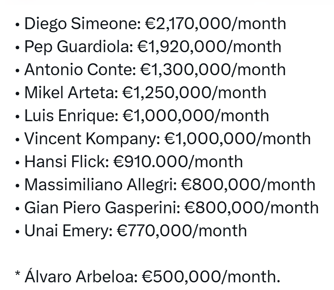Click the name Álvaro Arbeloa

[x=81, y=277]
